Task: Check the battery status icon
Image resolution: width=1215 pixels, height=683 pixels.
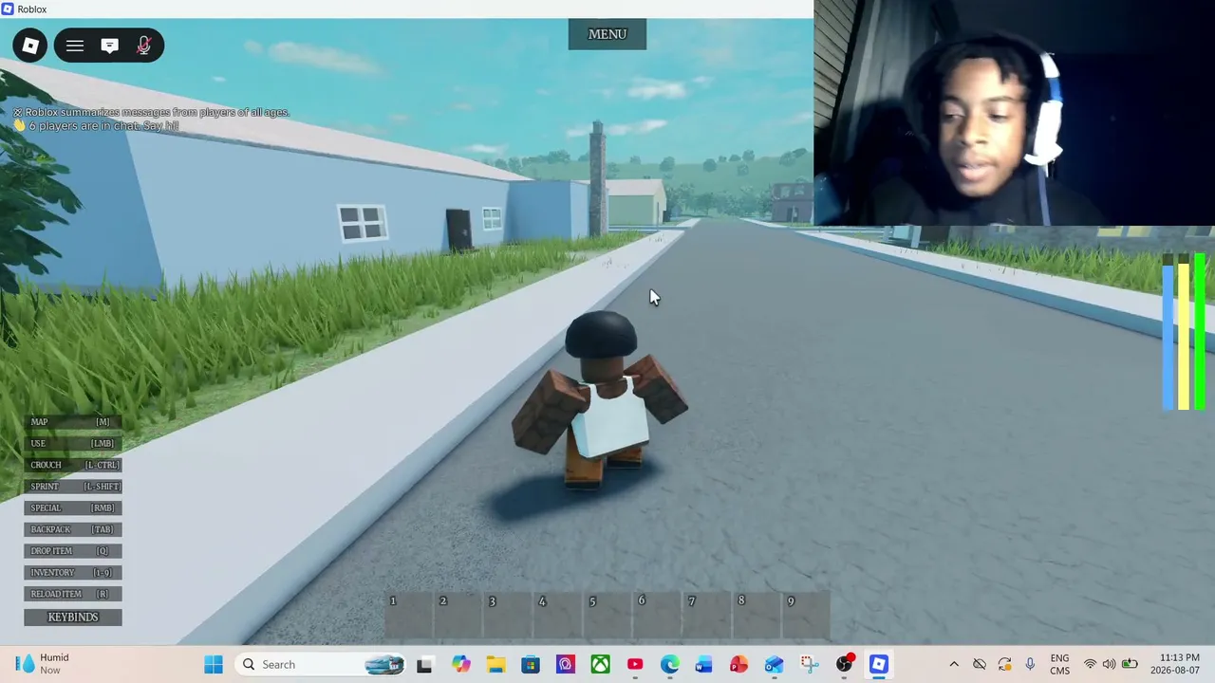Action: tap(1130, 664)
